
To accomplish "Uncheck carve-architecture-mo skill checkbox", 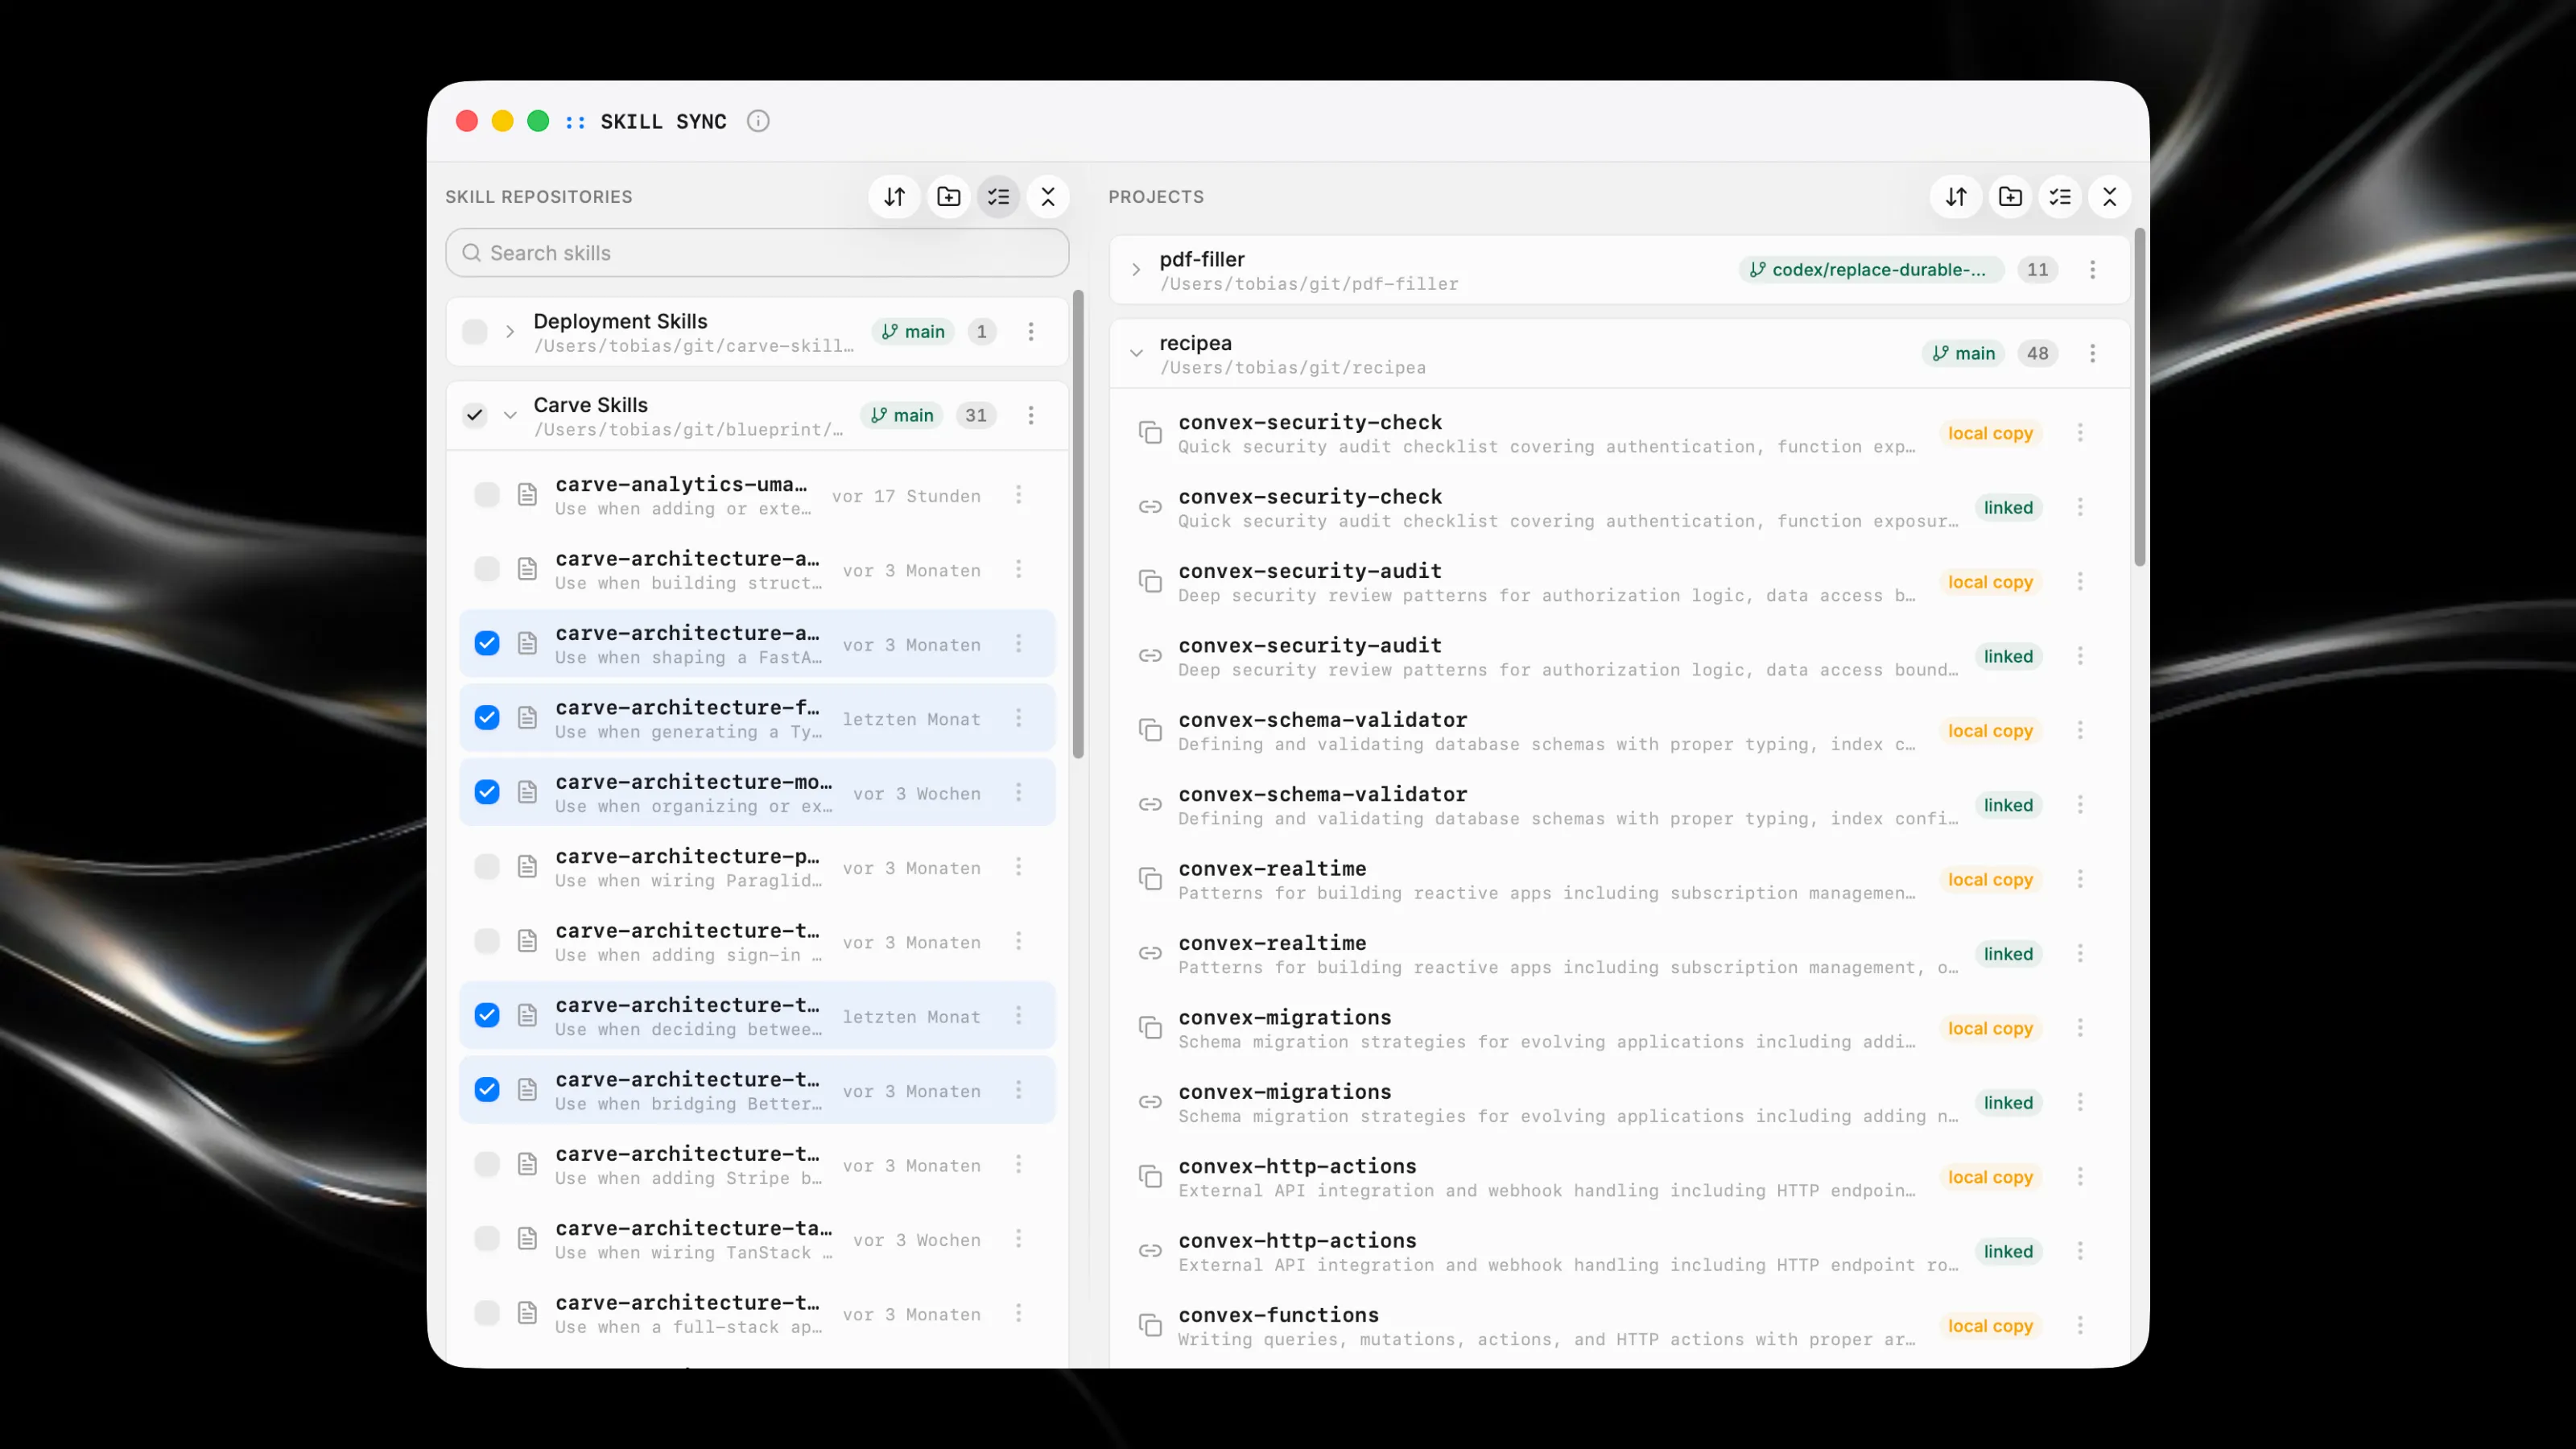I will 487,792.
